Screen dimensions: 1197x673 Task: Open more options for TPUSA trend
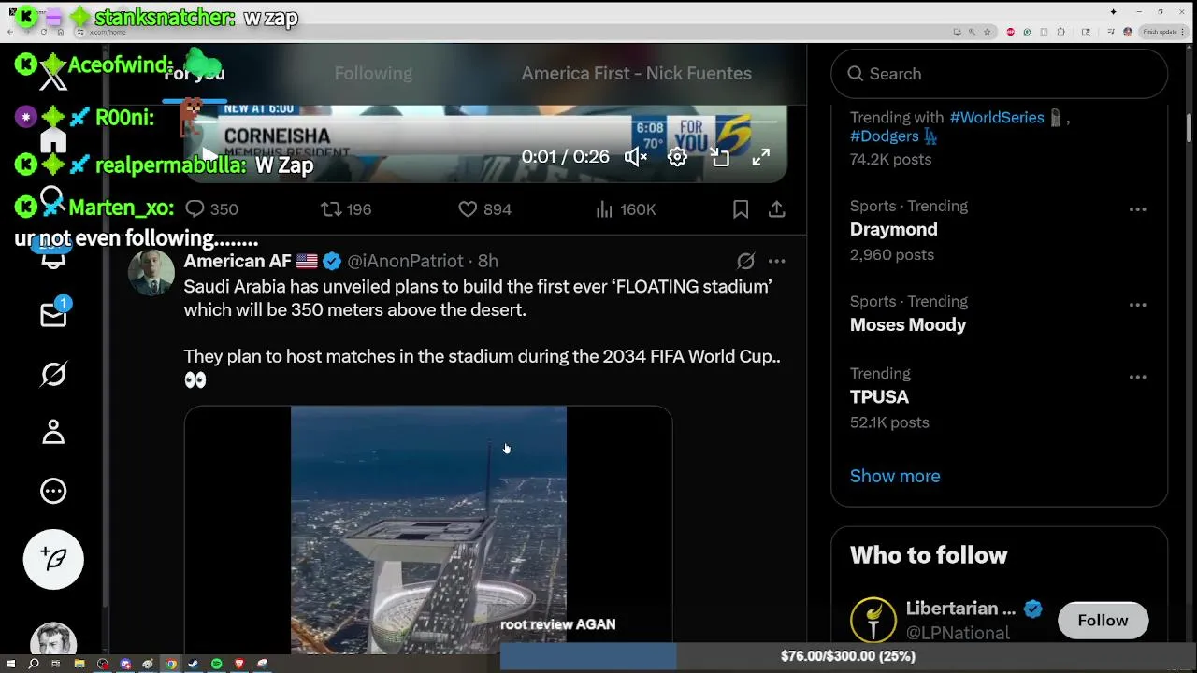click(1137, 377)
